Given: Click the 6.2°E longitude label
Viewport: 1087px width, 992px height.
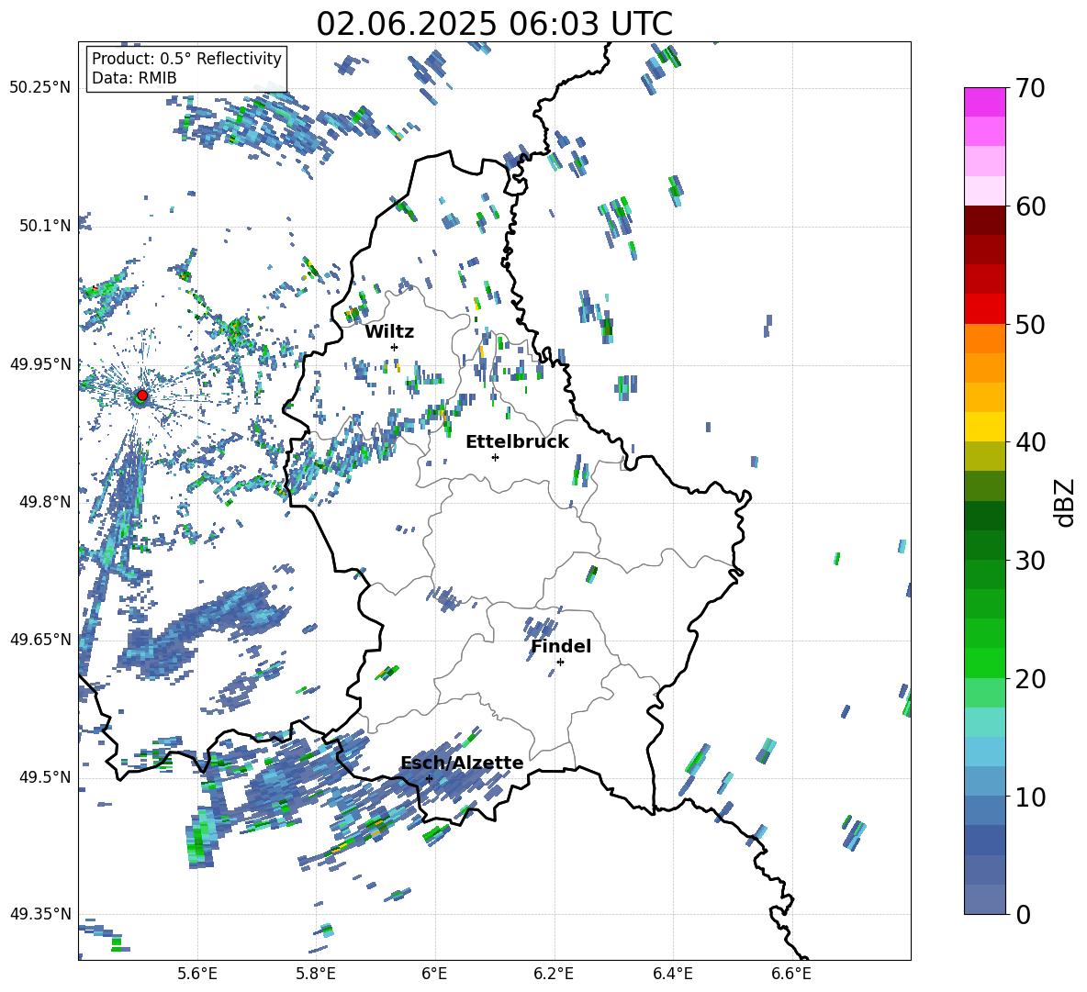Looking at the screenshot, I should 554,974.
